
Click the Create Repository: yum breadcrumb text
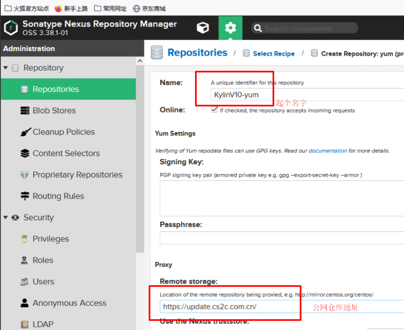click(x=362, y=54)
